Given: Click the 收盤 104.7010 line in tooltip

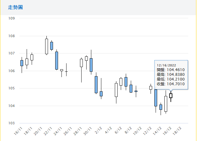Looking at the screenshot, I should coord(171,84).
